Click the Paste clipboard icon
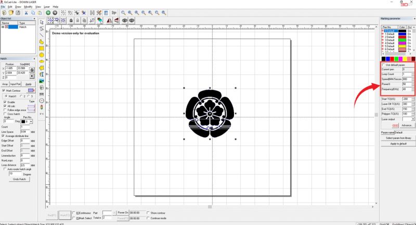 40,12
